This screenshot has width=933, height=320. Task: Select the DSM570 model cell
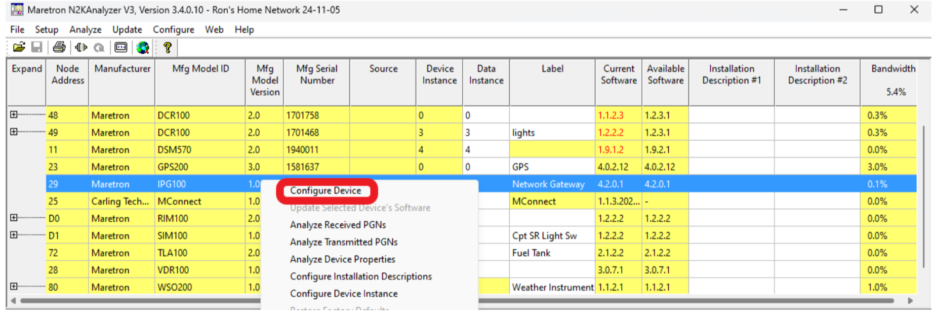200,150
